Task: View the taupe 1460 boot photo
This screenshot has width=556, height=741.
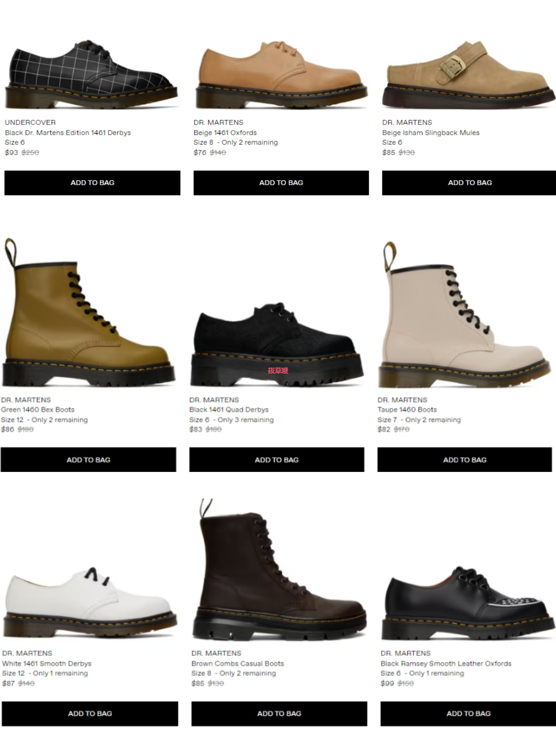Action: pos(465,315)
